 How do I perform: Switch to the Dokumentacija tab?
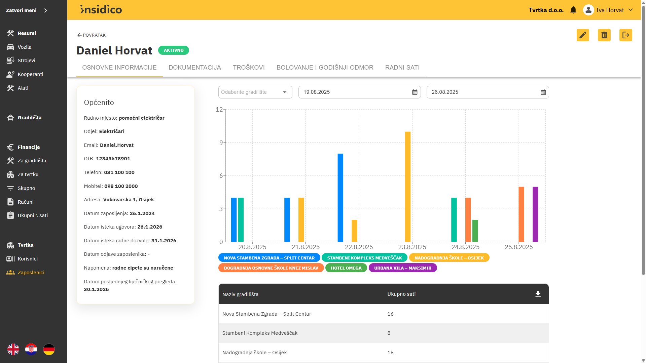click(x=194, y=68)
